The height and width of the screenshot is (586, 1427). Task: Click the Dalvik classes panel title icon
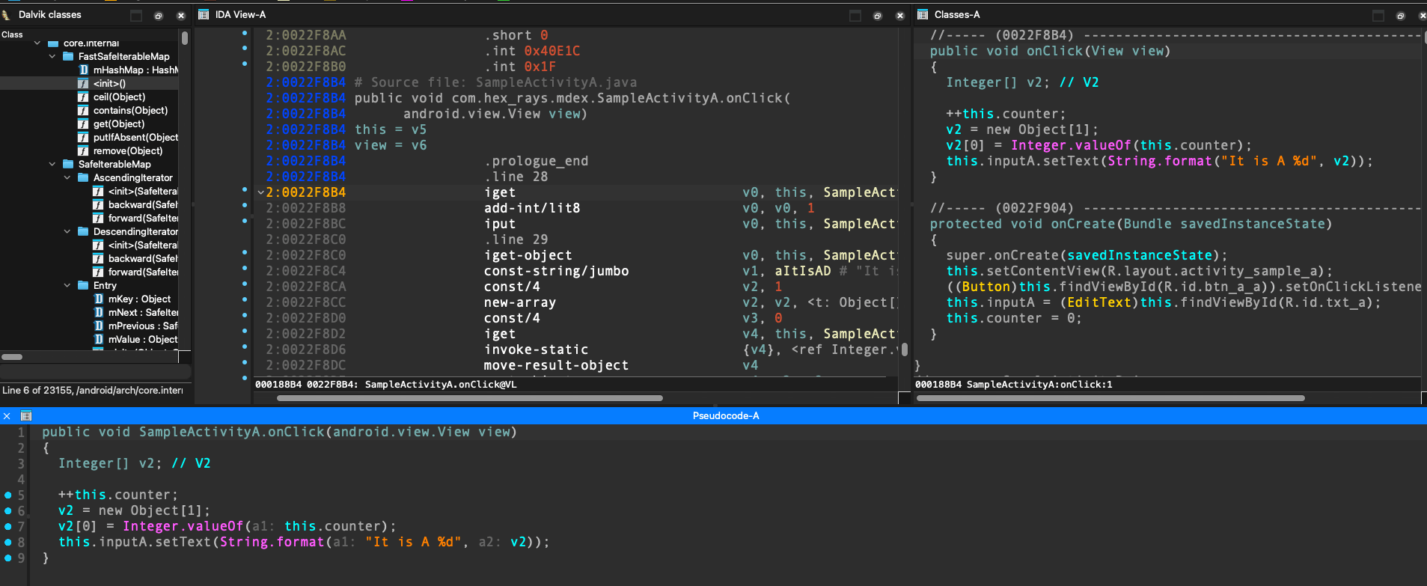click(7, 15)
